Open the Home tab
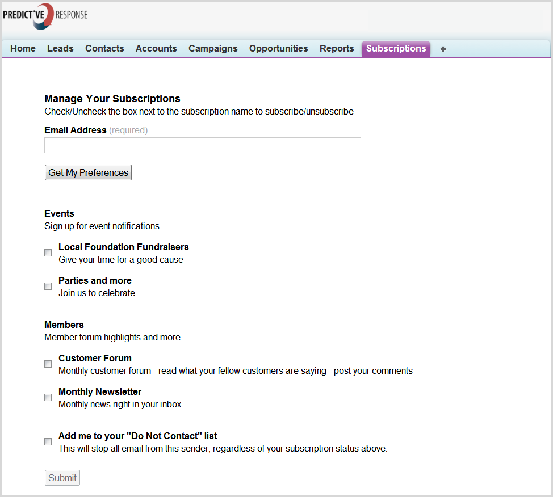This screenshot has height=497, width=553. click(23, 49)
